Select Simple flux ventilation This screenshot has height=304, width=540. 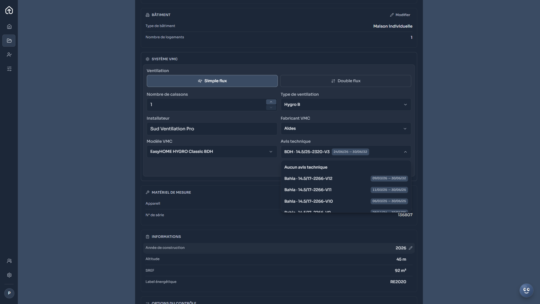click(212, 81)
